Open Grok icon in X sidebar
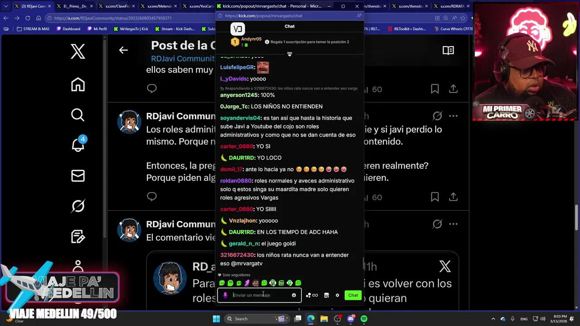The image size is (580, 326). click(x=77, y=206)
